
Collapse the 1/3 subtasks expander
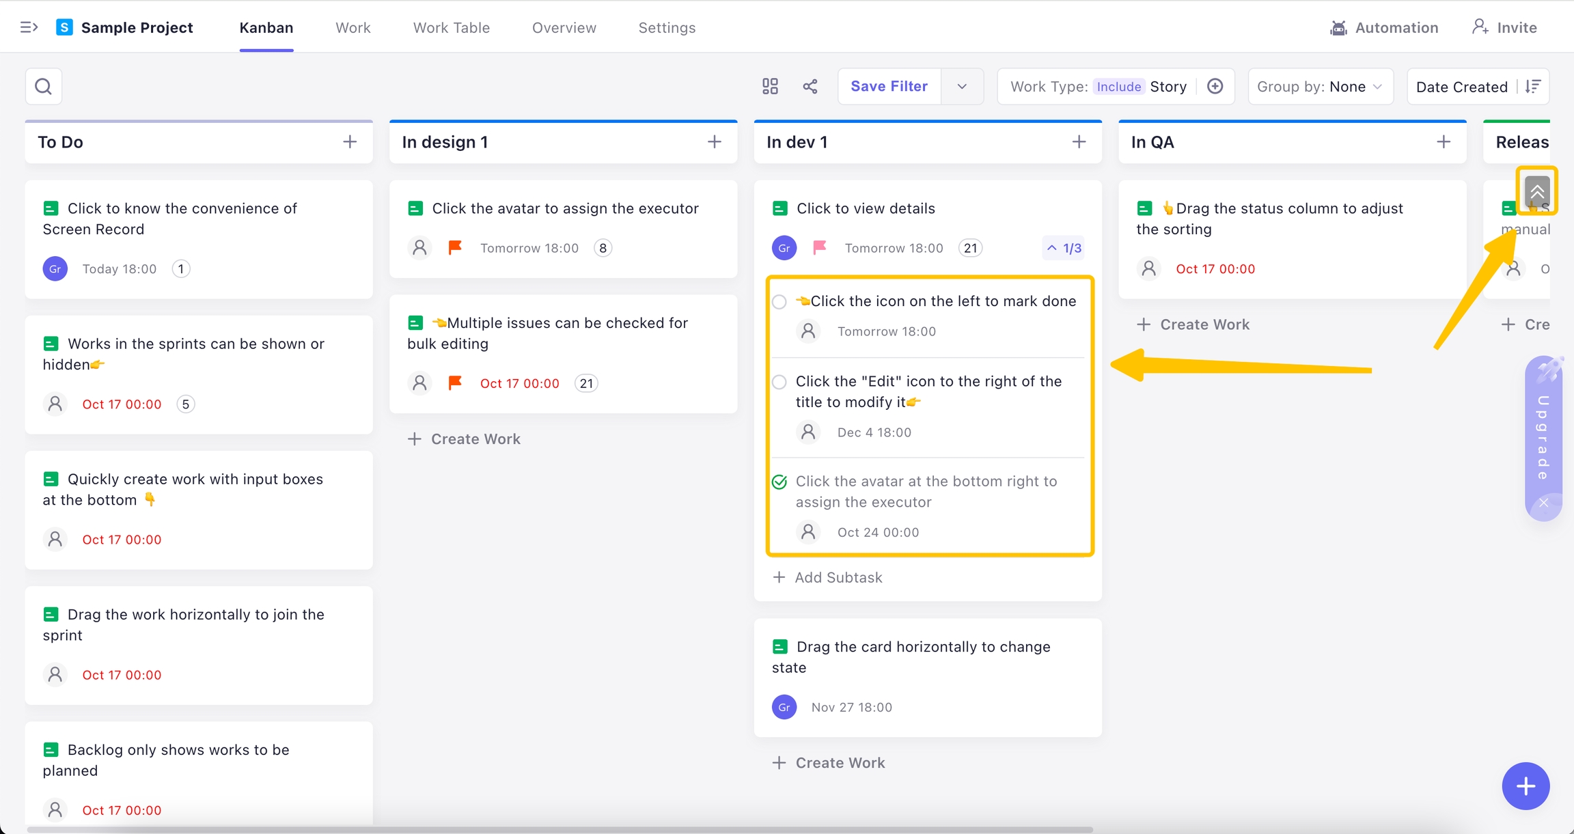tap(1064, 248)
